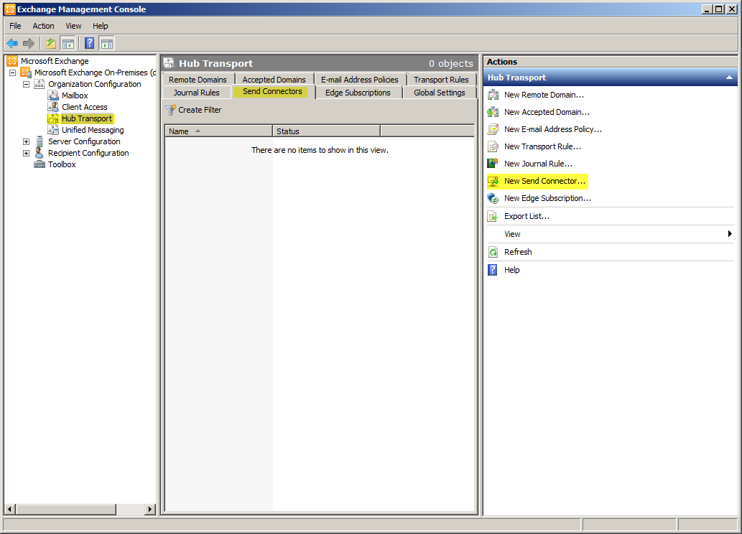Collapse the Microsoft Exchange On-Premises node
Screen dimensions: 742x534
[13, 72]
